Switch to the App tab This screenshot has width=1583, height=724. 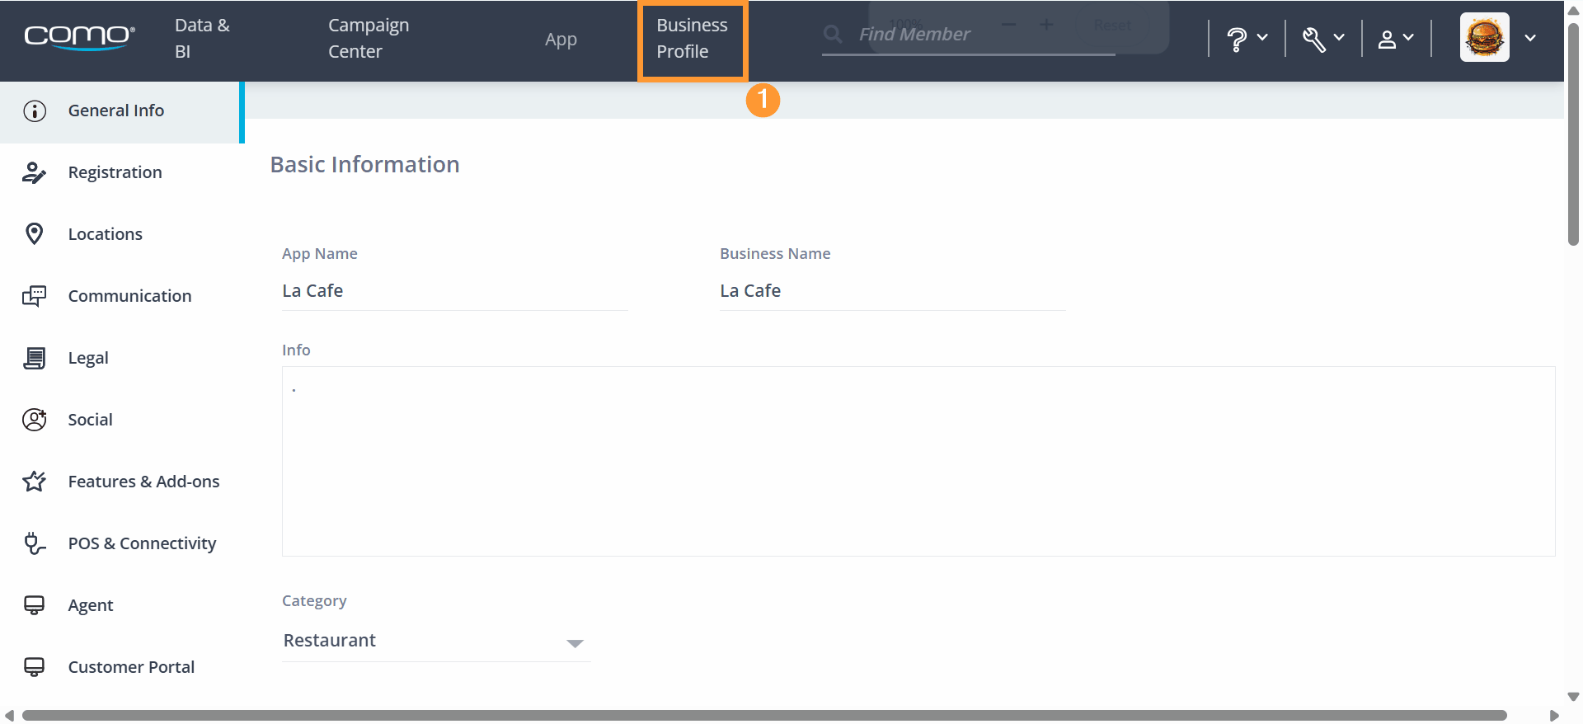click(x=561, y=40)
